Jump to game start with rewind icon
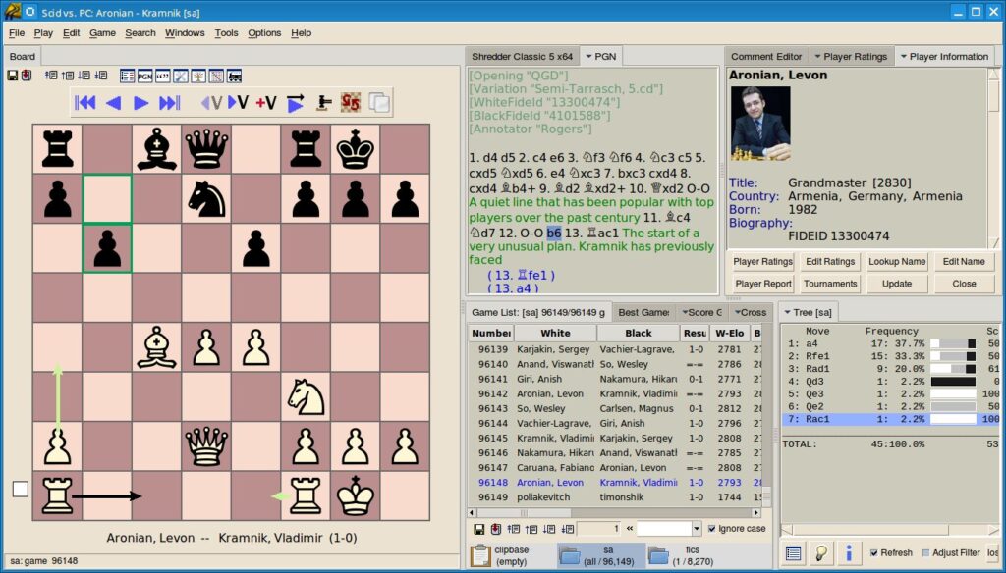 86,103
